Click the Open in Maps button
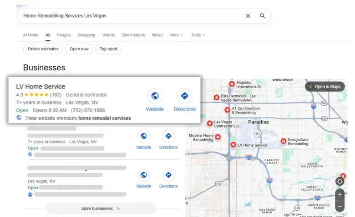 click(325, 87)
